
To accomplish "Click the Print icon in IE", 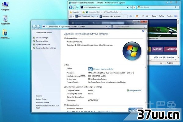I will (147, 16).
